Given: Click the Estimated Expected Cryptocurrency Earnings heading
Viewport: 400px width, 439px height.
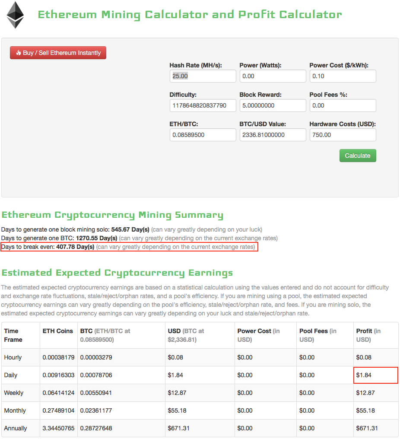Looking at the screenshot, I should tap(117, 273).
